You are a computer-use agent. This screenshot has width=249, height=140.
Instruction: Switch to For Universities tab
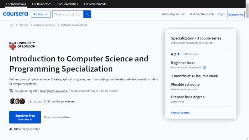[x=68, y=4]
